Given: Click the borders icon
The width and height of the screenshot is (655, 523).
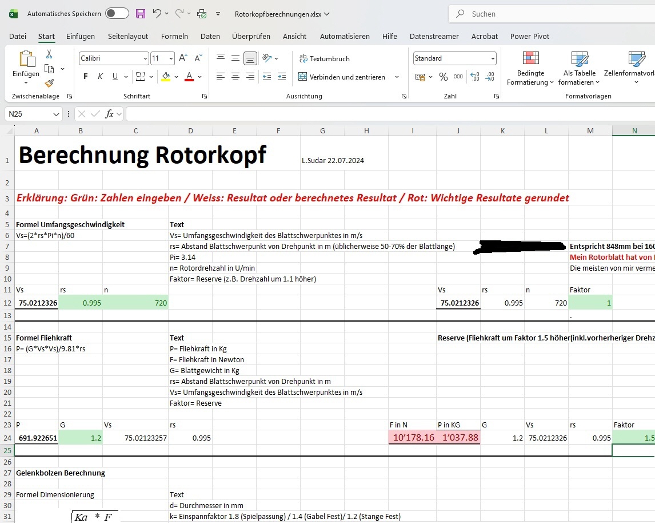Looking at the screenshot, I should coord(141,77).
